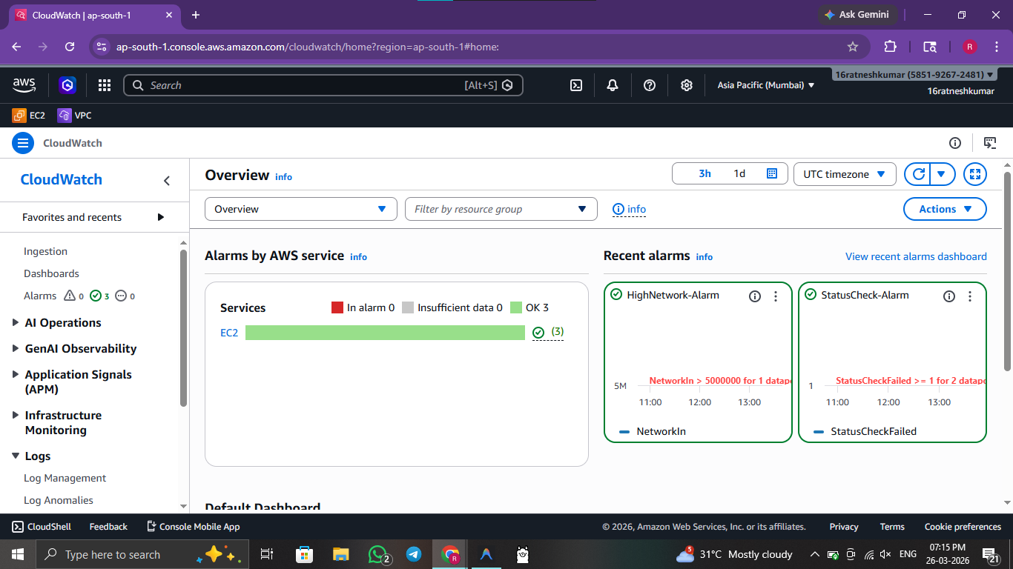Open the notifications bell
The width and height of the screenshot is (1013, 569).
click(x=613, y=85)
